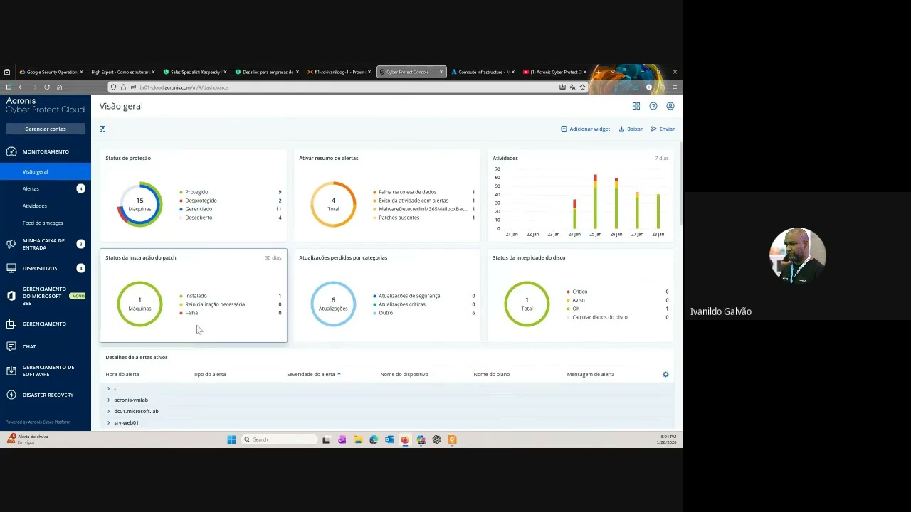Open Gerenciamento de software icon
This screenshot has width=911, height=512.
point(11,370)
